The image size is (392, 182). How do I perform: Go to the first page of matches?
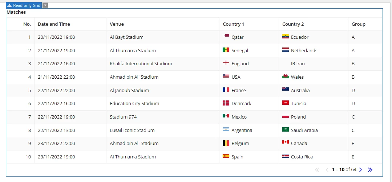tap(317, 170)
